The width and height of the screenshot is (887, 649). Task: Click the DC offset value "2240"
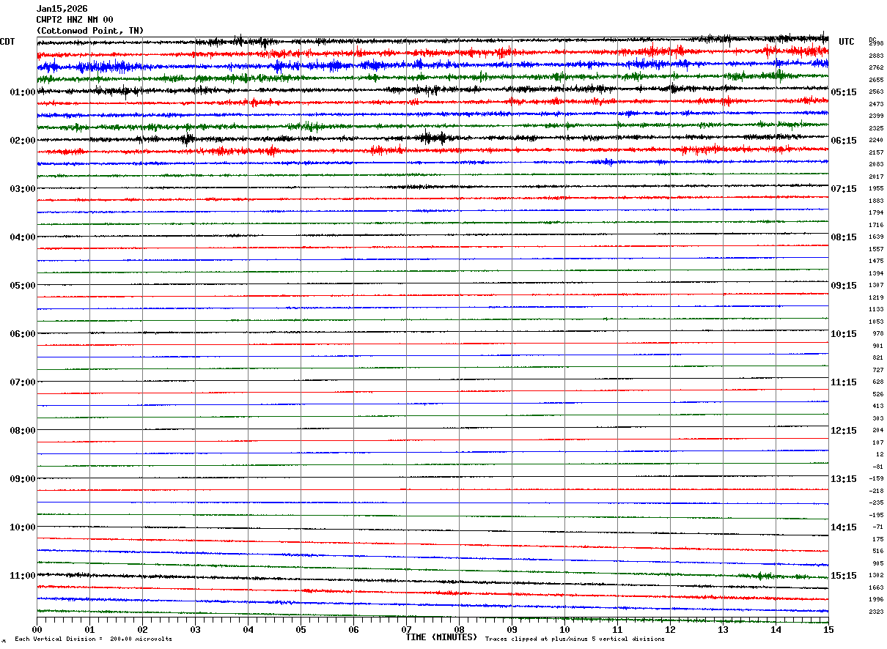(876, 140)
